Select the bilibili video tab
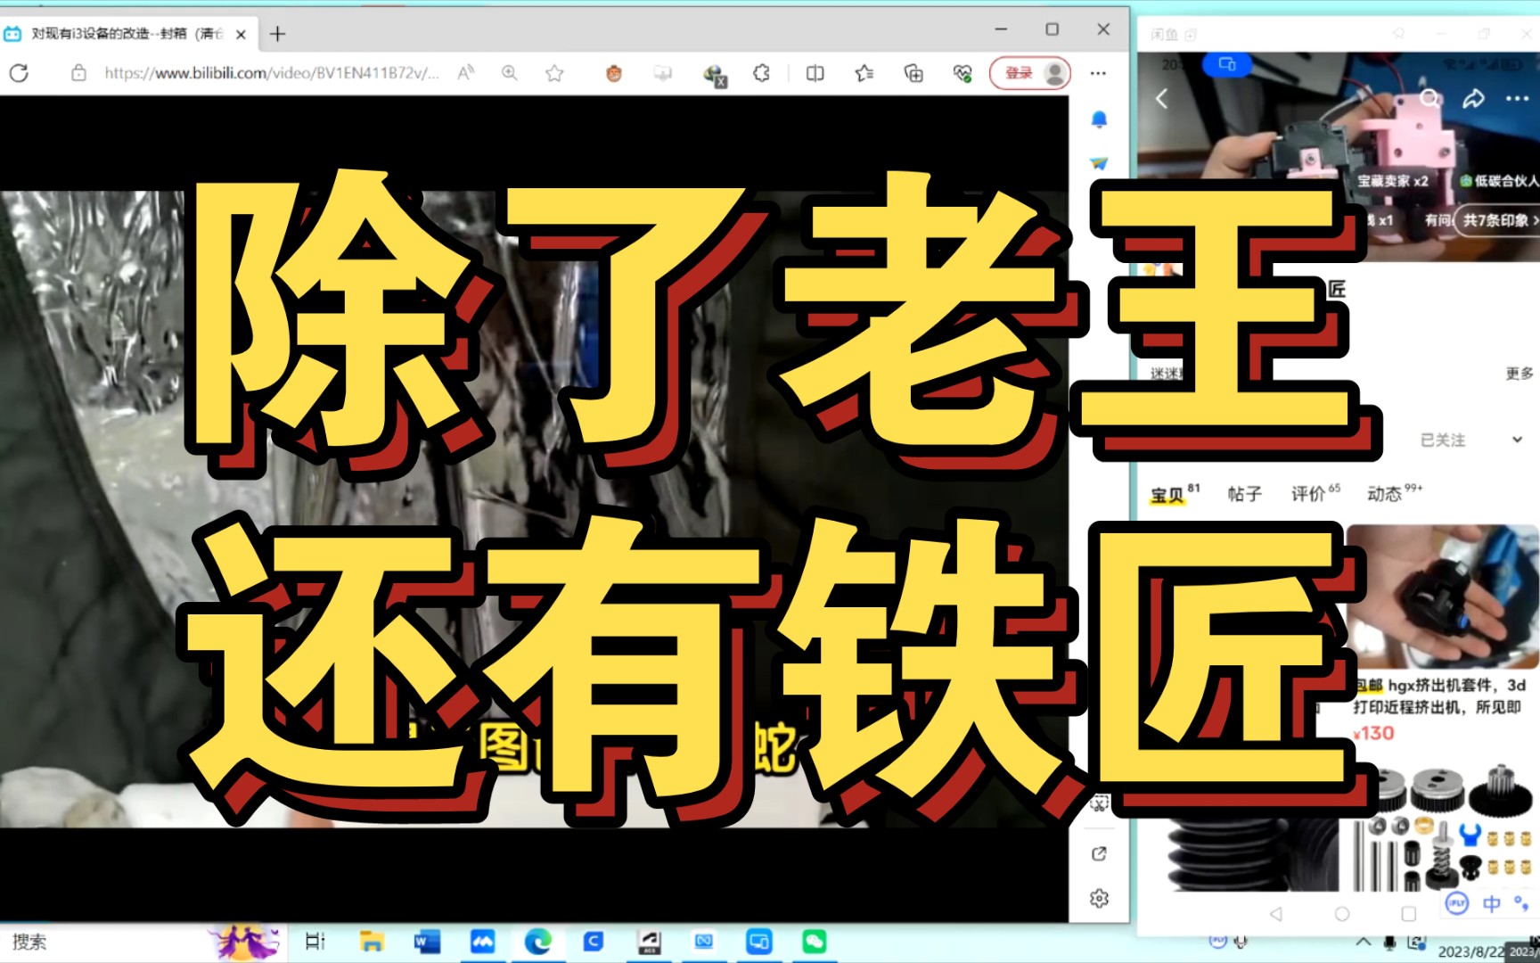1540x963 pixels. click(127, 34)
